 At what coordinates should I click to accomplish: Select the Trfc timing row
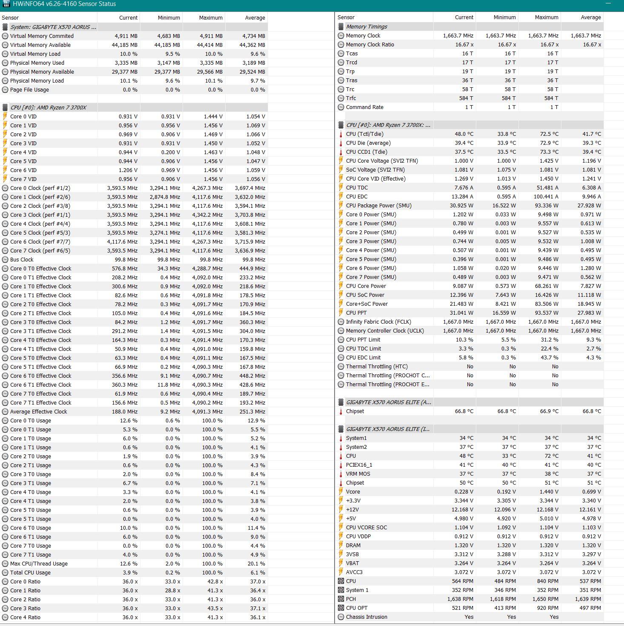point(469,98)
